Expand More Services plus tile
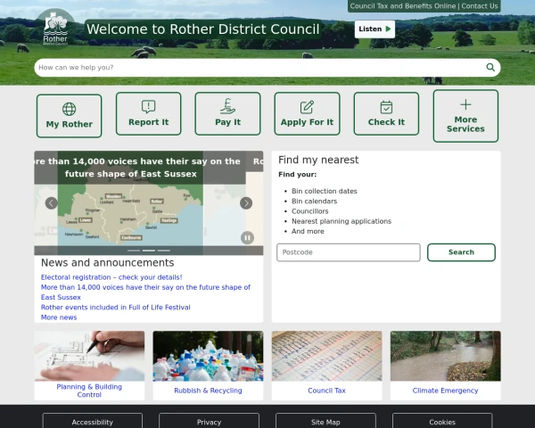535x428 pixels. tap(465, 116)
